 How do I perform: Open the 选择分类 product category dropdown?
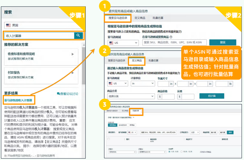tap(131, 96)
